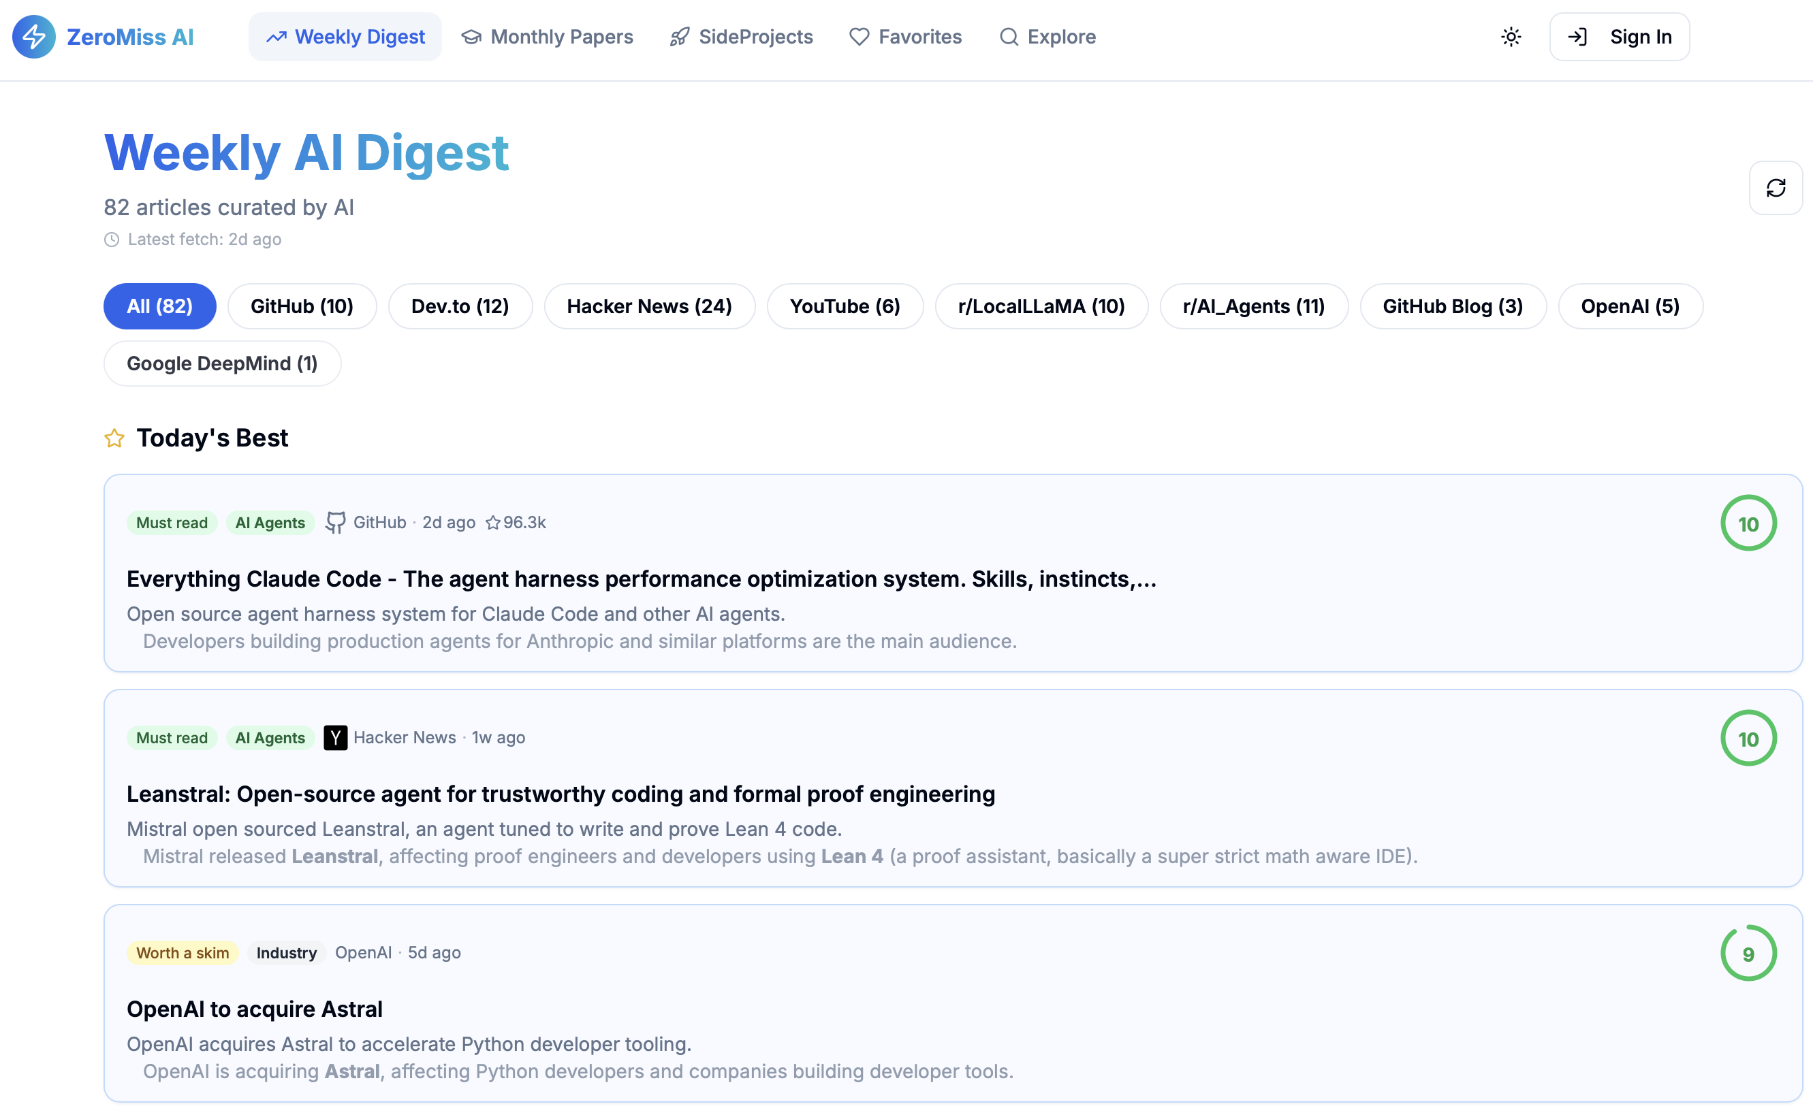The height and width of the screenshot is (1119, 1813).
Task: Open Favorites from the navigation bar
Action: point(905,37)
